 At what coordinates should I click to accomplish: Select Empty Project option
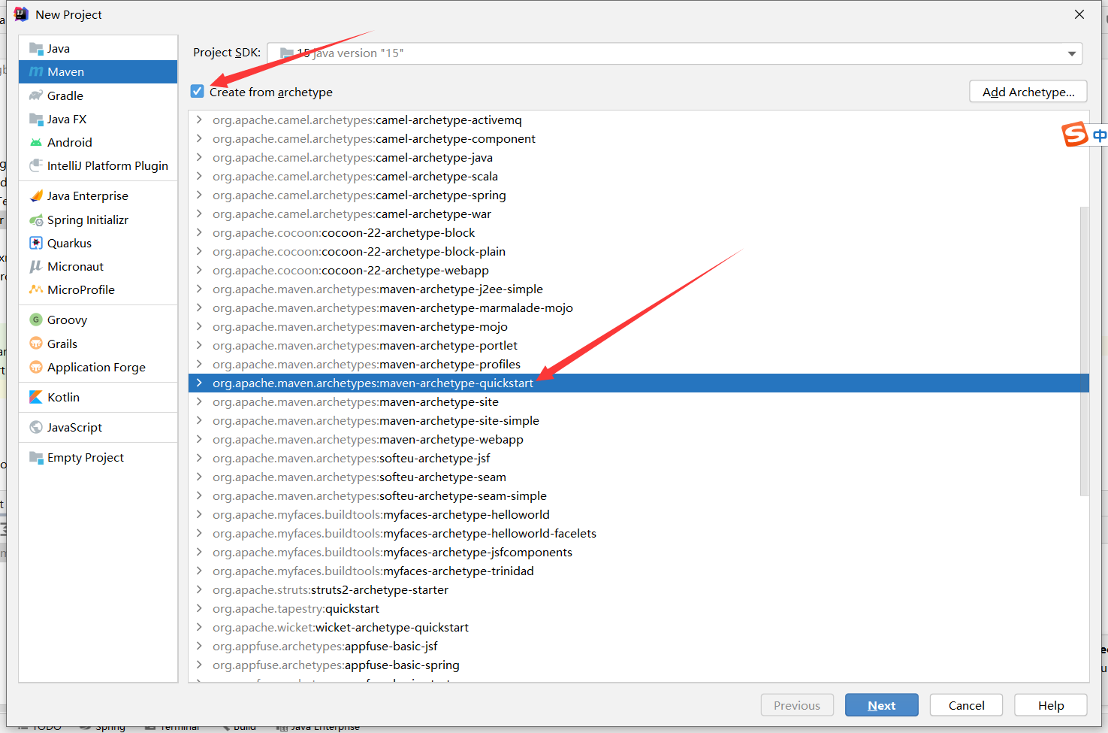(98, 457)
